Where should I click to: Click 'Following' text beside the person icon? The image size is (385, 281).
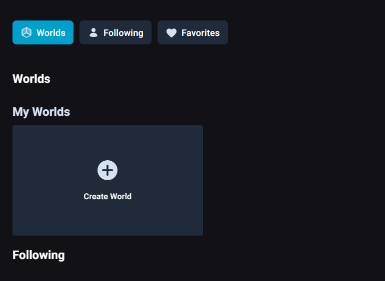(123, 33)
